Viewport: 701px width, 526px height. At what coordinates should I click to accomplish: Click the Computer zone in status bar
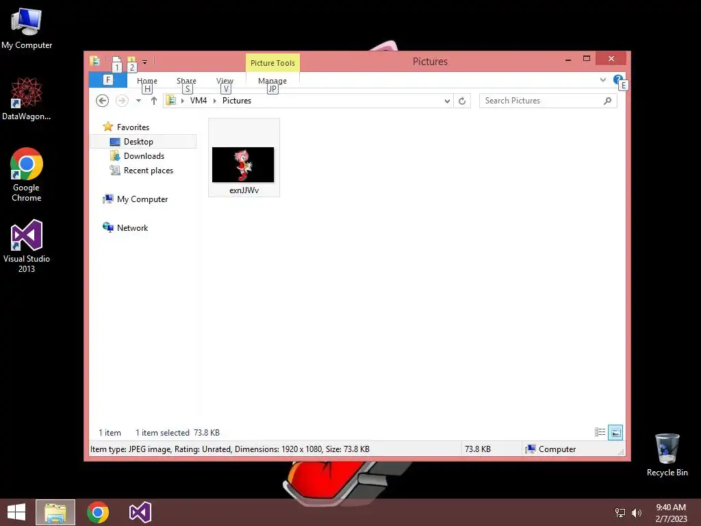[x=551, y=449]
